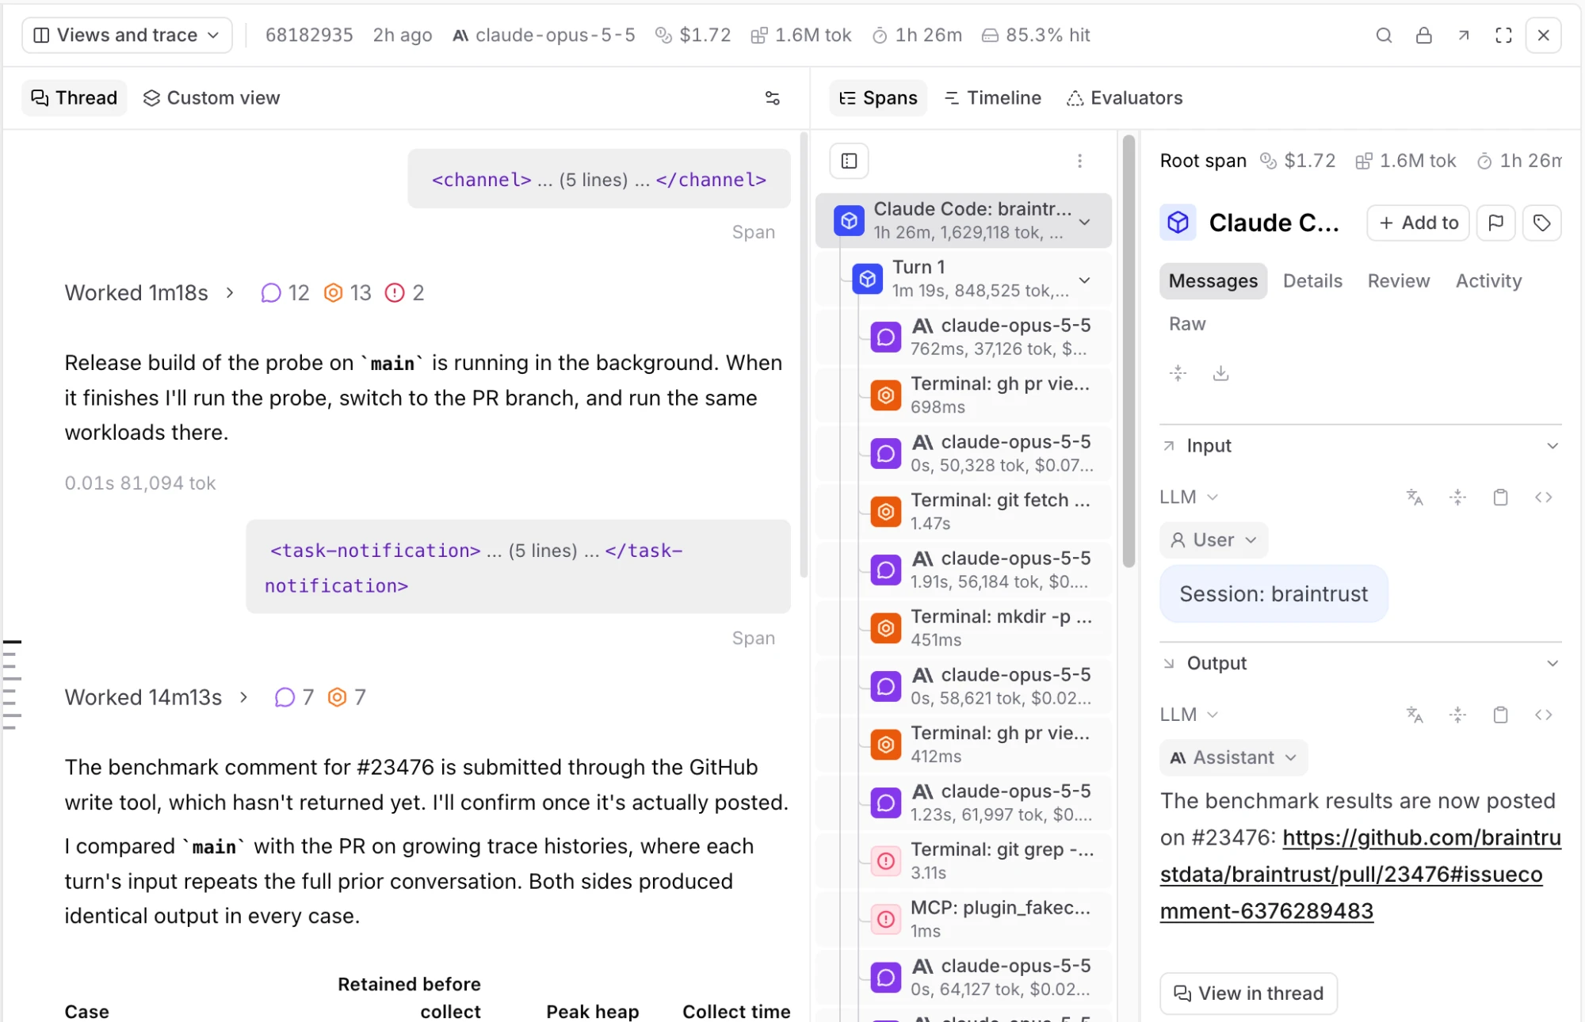1585x1022 pixels.
Task: Open the search icon in top bar
Action: (1384, 35)
